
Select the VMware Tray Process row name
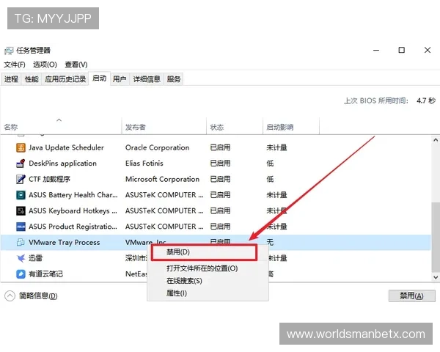(65, 242)
